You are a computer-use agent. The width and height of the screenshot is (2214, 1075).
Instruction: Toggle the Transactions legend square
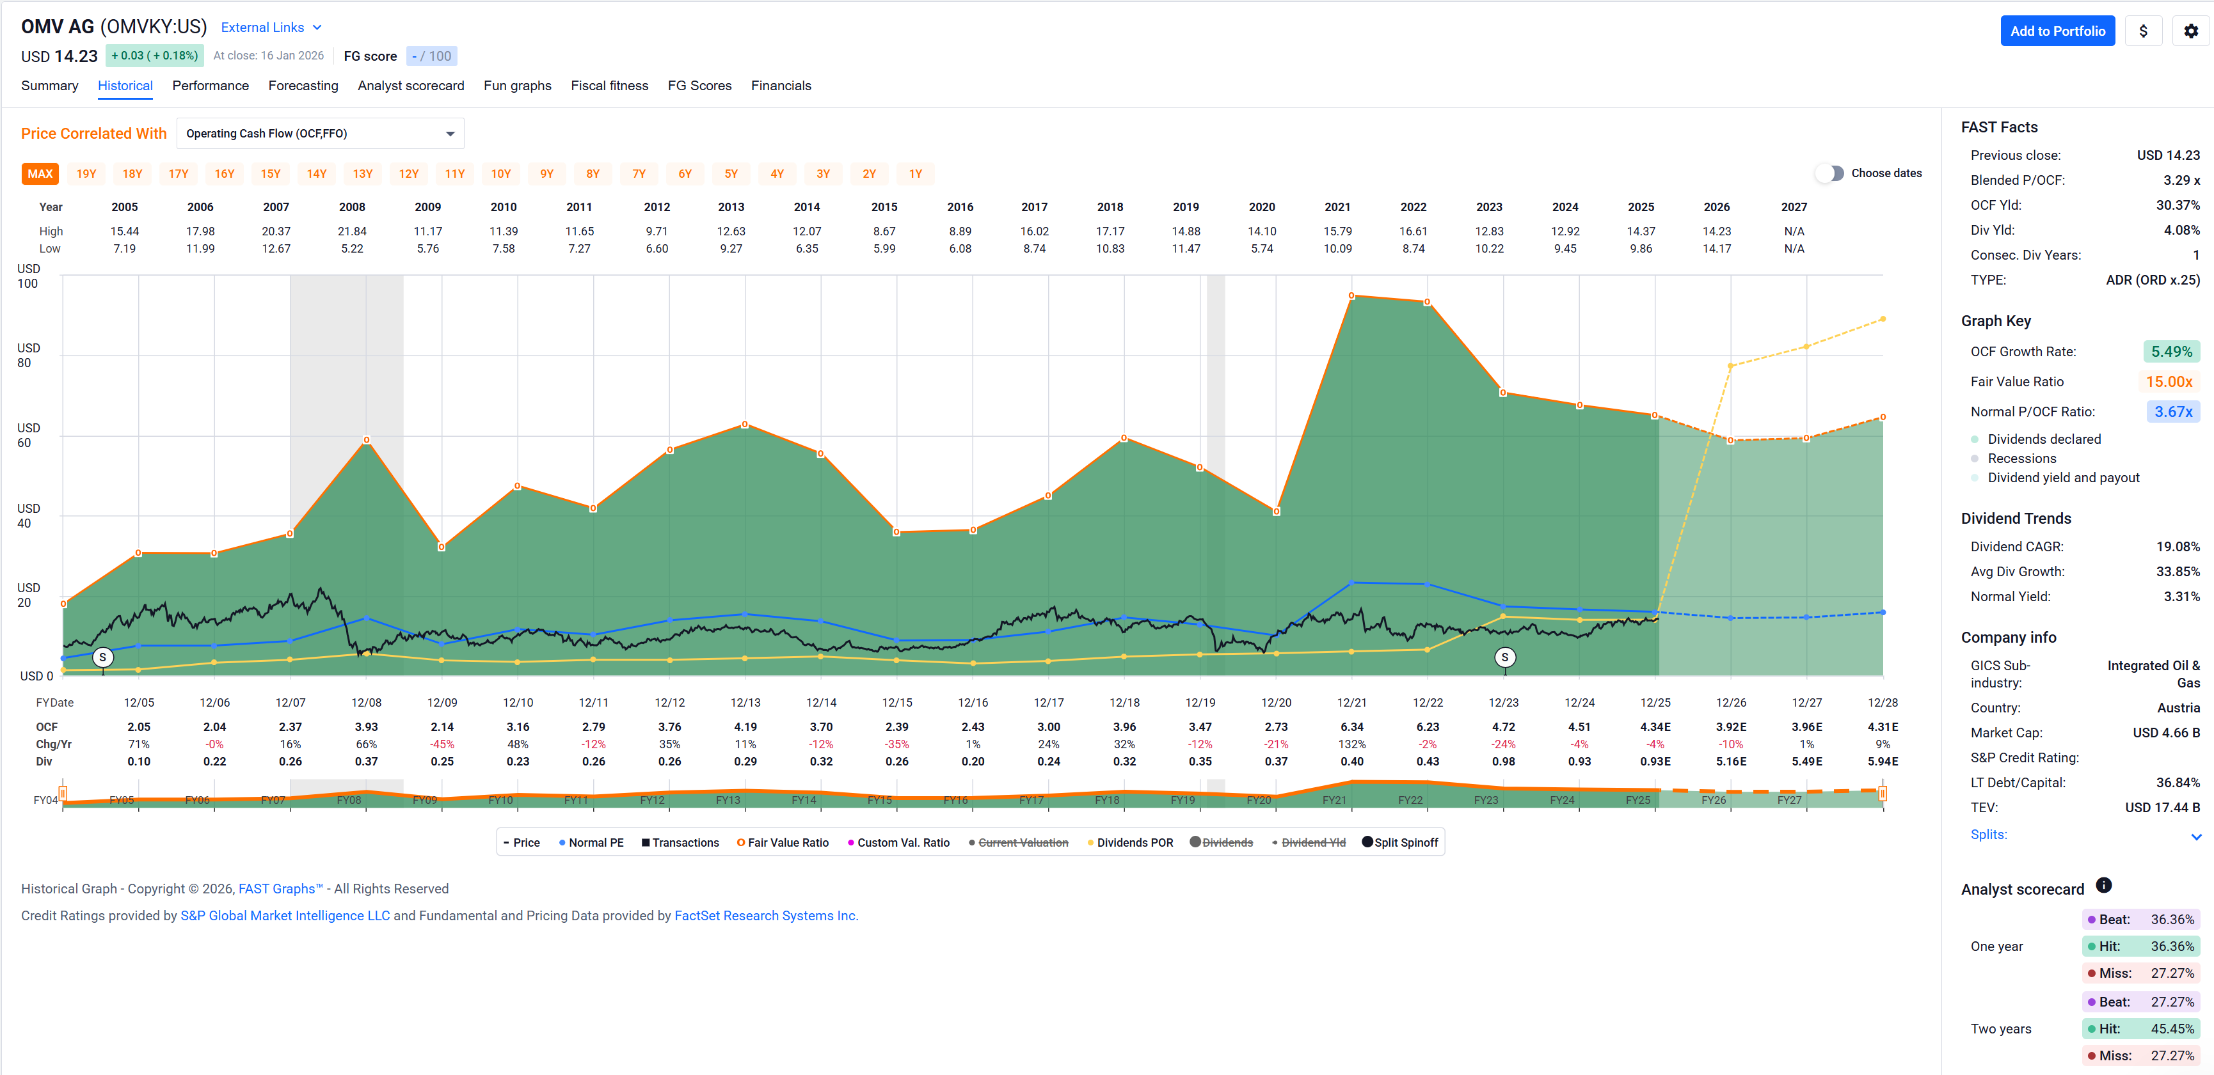pos(646,842)
